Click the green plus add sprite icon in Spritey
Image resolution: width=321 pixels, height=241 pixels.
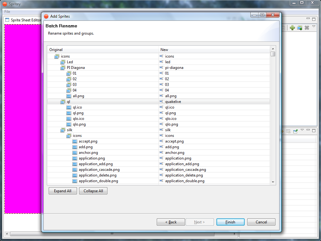(x=292, y=28)
